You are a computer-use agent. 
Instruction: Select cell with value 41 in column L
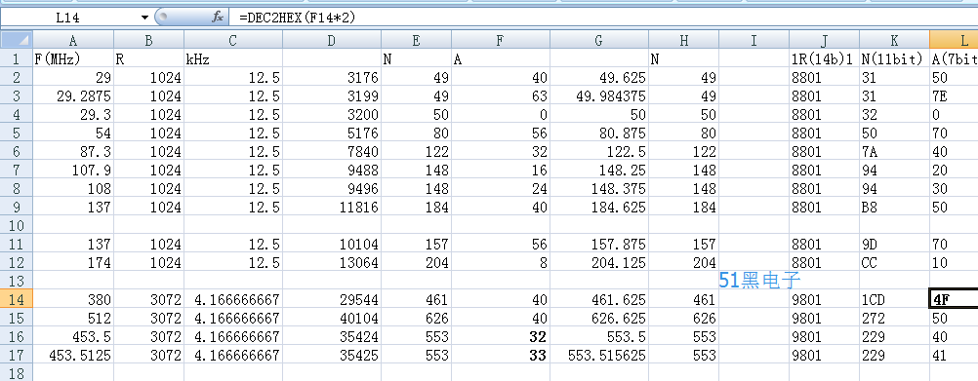click(x=954, y=355)
